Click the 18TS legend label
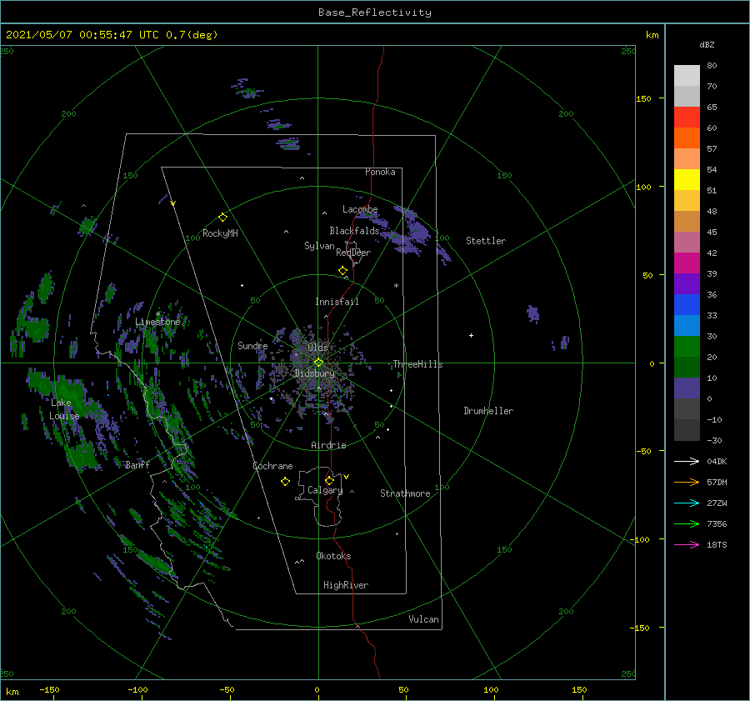The image size is (750, 701). 717,544
